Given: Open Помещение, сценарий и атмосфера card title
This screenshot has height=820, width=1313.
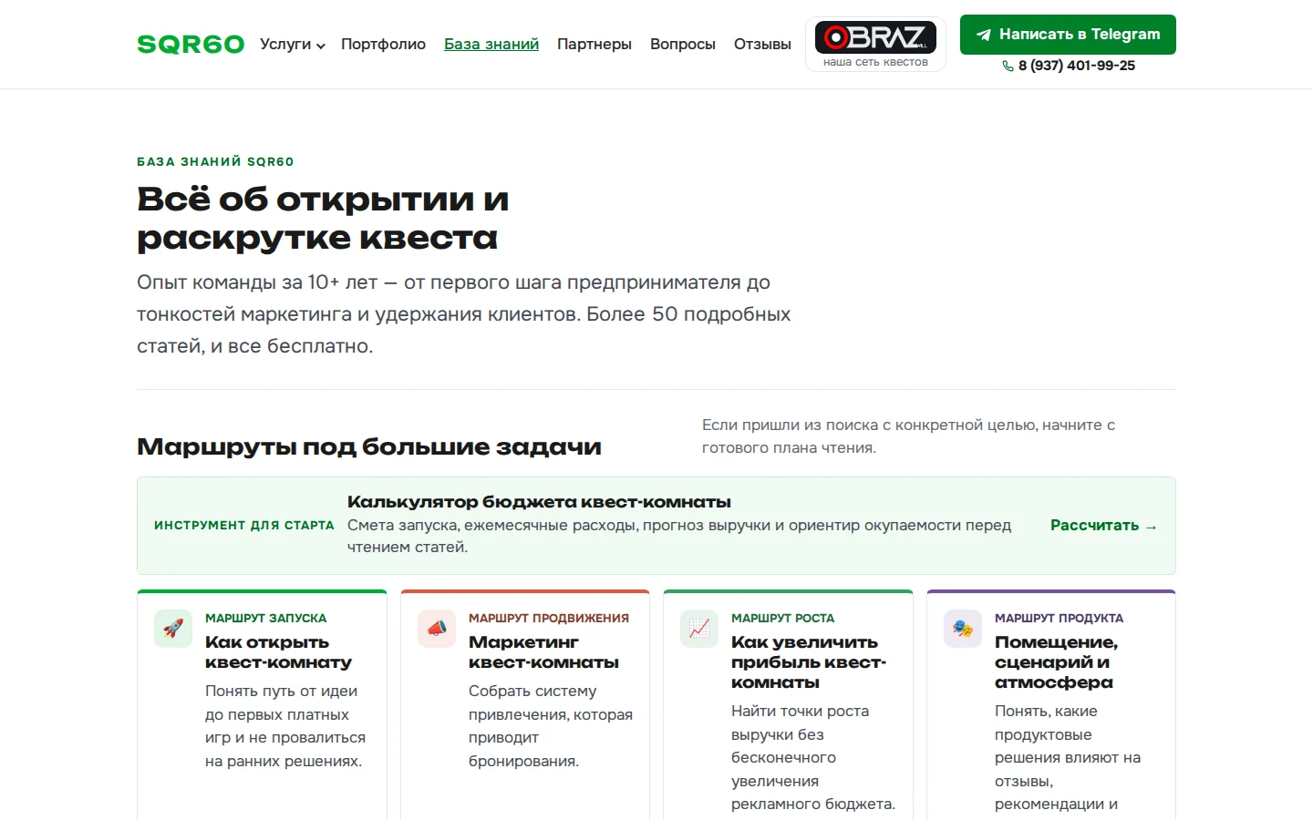Looking at the screenshot, I should tap(1056, 662).
